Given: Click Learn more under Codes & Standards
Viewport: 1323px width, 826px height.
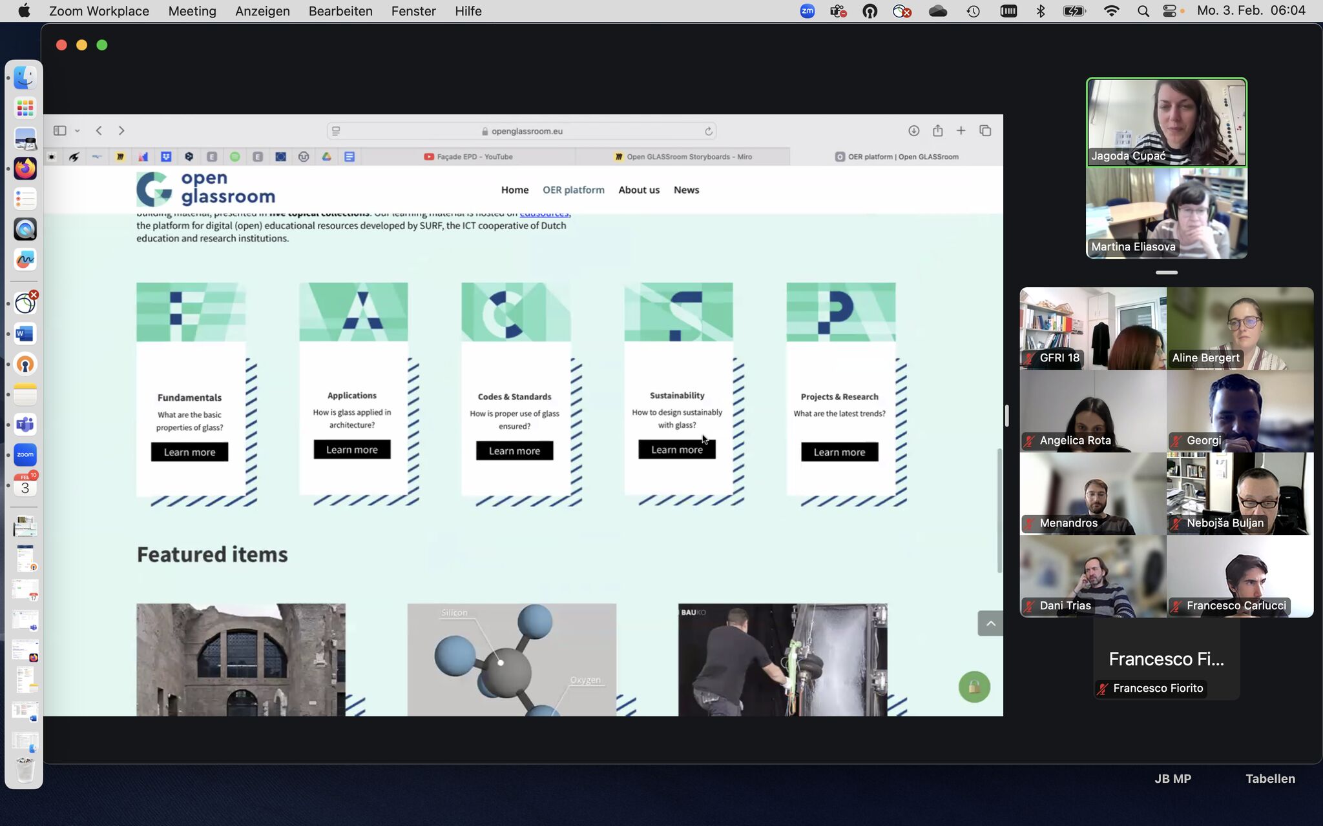Looking at the screenshot, I should coord(514,450).
